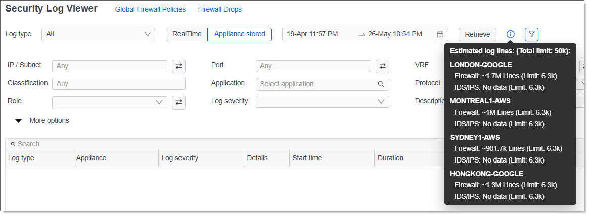Open the Log severity dropdown
The image size is (589, 216).
point(322,102)
